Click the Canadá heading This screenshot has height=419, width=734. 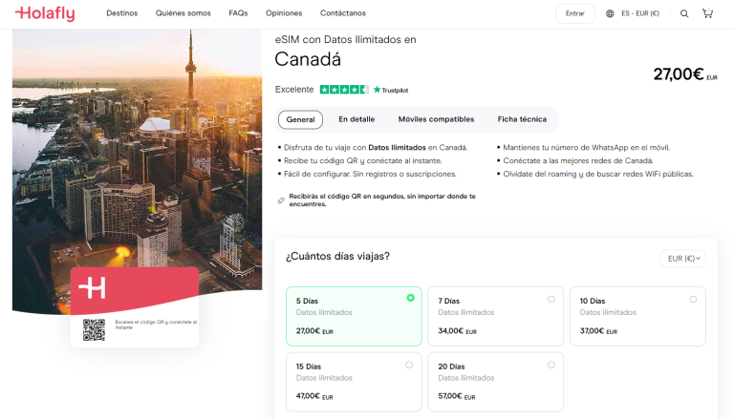pos(308,59)
